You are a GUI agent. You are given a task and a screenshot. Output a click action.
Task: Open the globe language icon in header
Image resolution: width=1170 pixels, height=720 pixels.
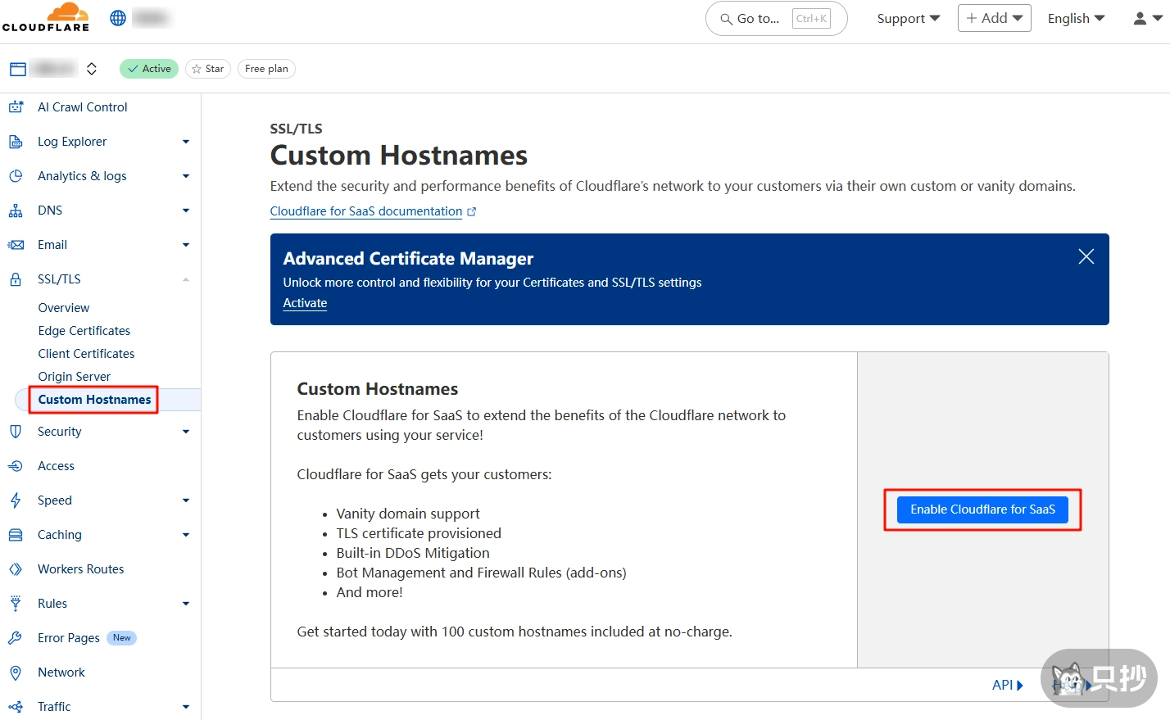[117, 16]
